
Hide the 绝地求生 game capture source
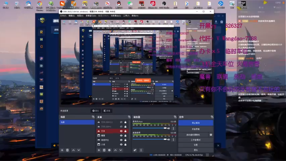click(121, 140)
